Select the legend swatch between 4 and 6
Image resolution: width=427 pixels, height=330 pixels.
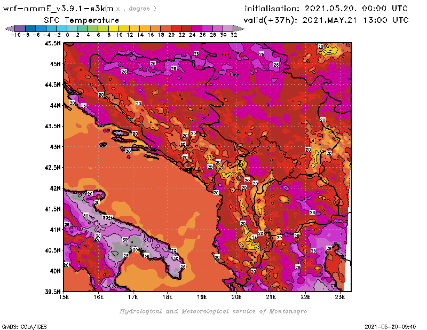pyautogui.click(x=93, y=28)
